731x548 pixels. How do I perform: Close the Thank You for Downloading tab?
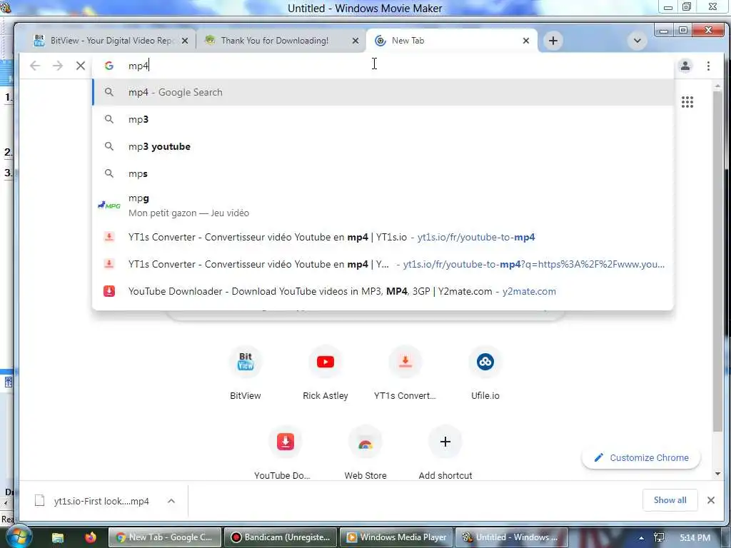(356, 41)
